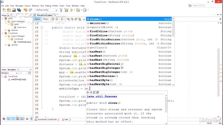This screenshot has width=223, height=125.
Task: Click the Search field in the top right
Action: 205,5
